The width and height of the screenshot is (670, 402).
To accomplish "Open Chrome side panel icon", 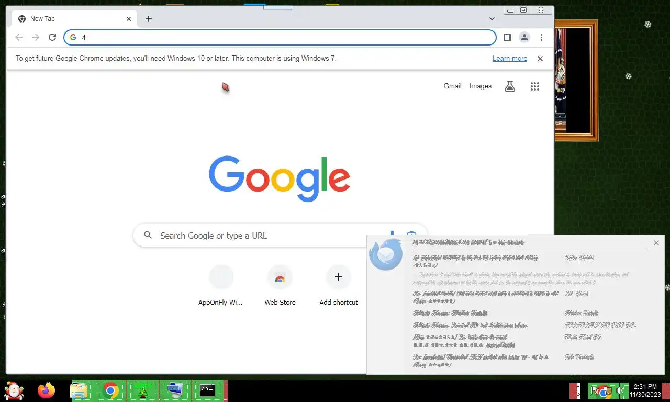I will point(507,37).
